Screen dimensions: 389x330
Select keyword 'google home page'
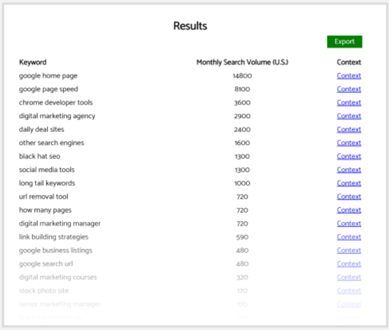tap(48, 76)
